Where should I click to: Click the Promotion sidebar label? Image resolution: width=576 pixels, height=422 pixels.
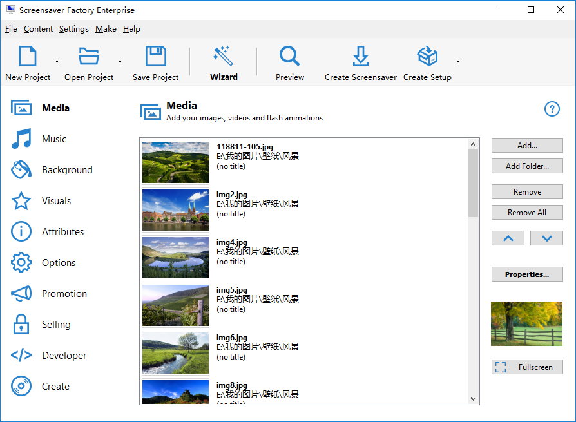click(64, 293)
